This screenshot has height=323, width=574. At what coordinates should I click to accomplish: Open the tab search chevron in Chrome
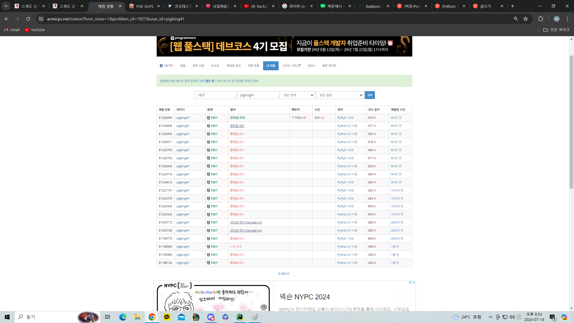(x=6, y=6)
